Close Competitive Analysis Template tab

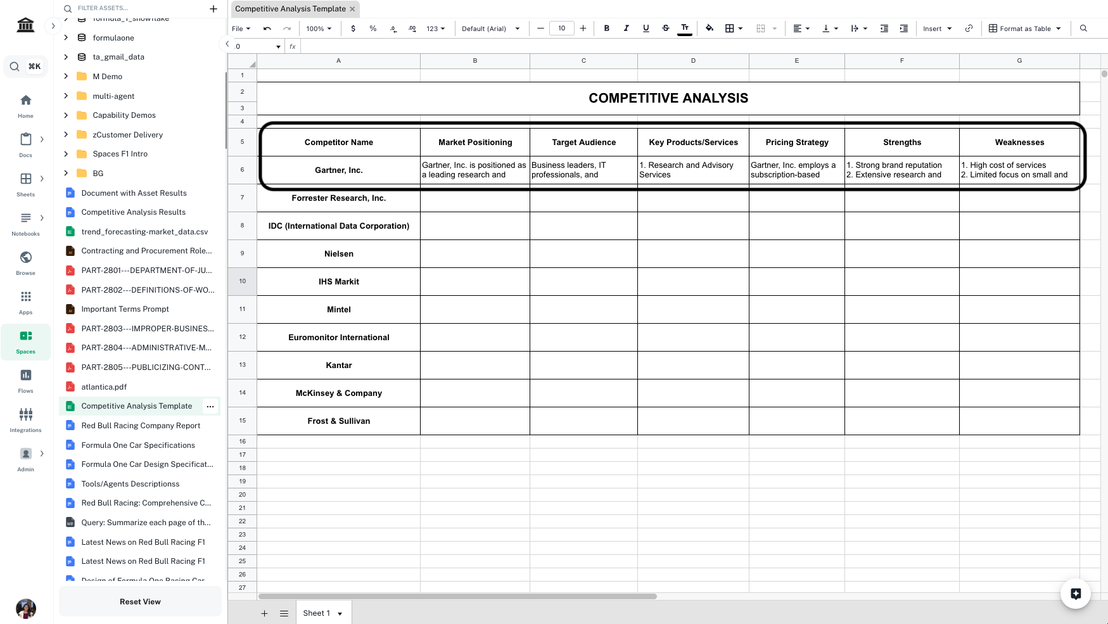pyautogui.click(x=352, y=9)
